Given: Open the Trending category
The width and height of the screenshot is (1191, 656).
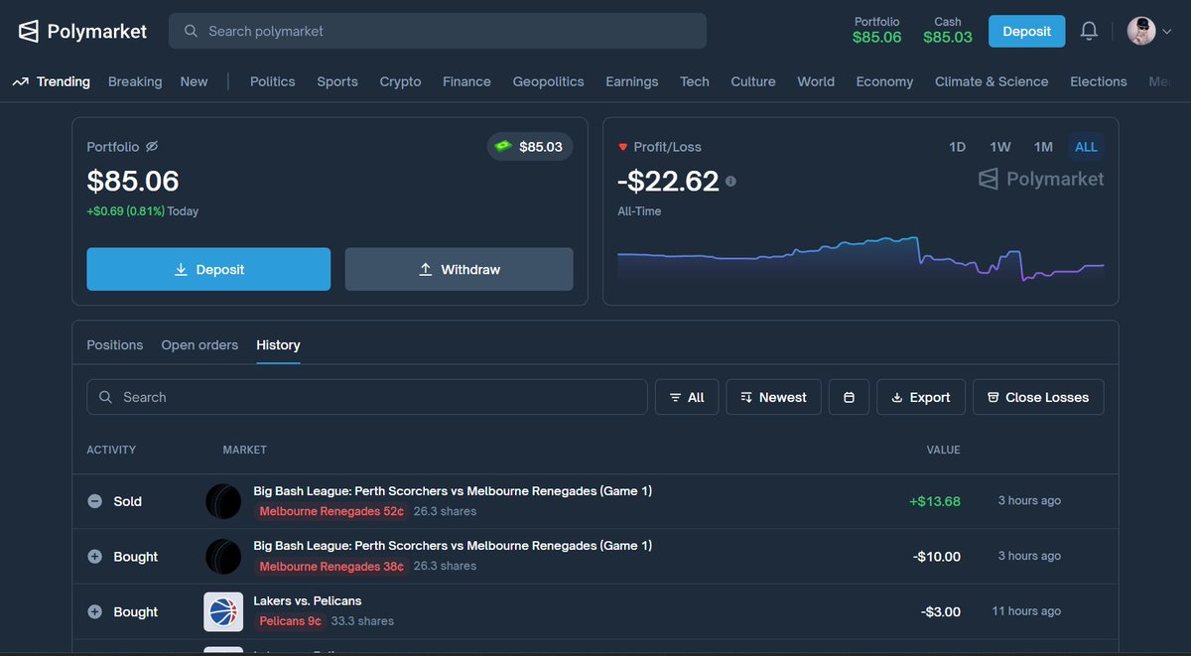Looking at the screenshot, I should click(x=52, y=81).
